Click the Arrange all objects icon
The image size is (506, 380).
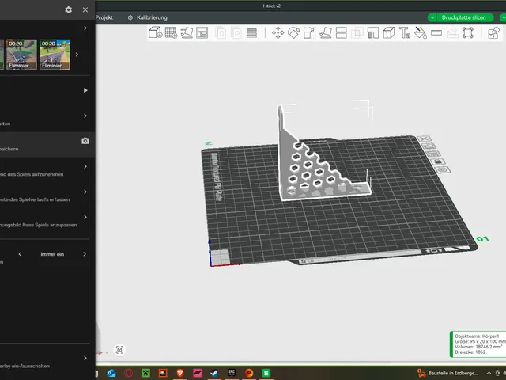(x=202, y=32)
